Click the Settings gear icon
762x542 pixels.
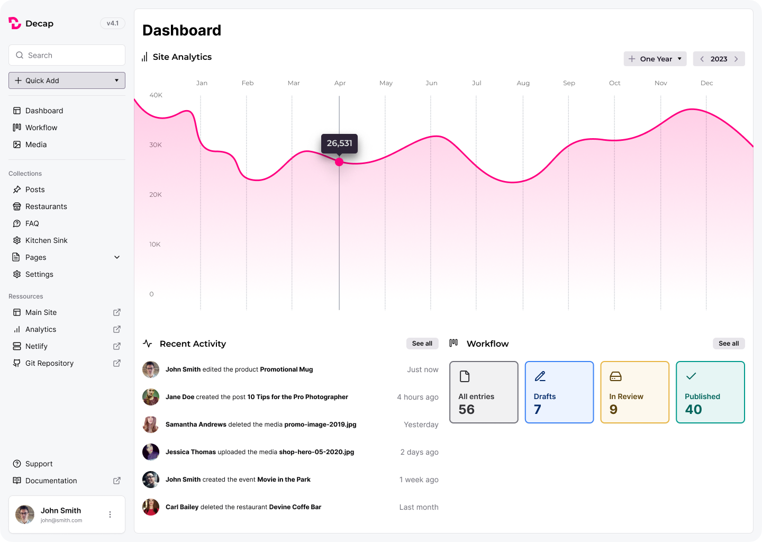coord(17,274)
